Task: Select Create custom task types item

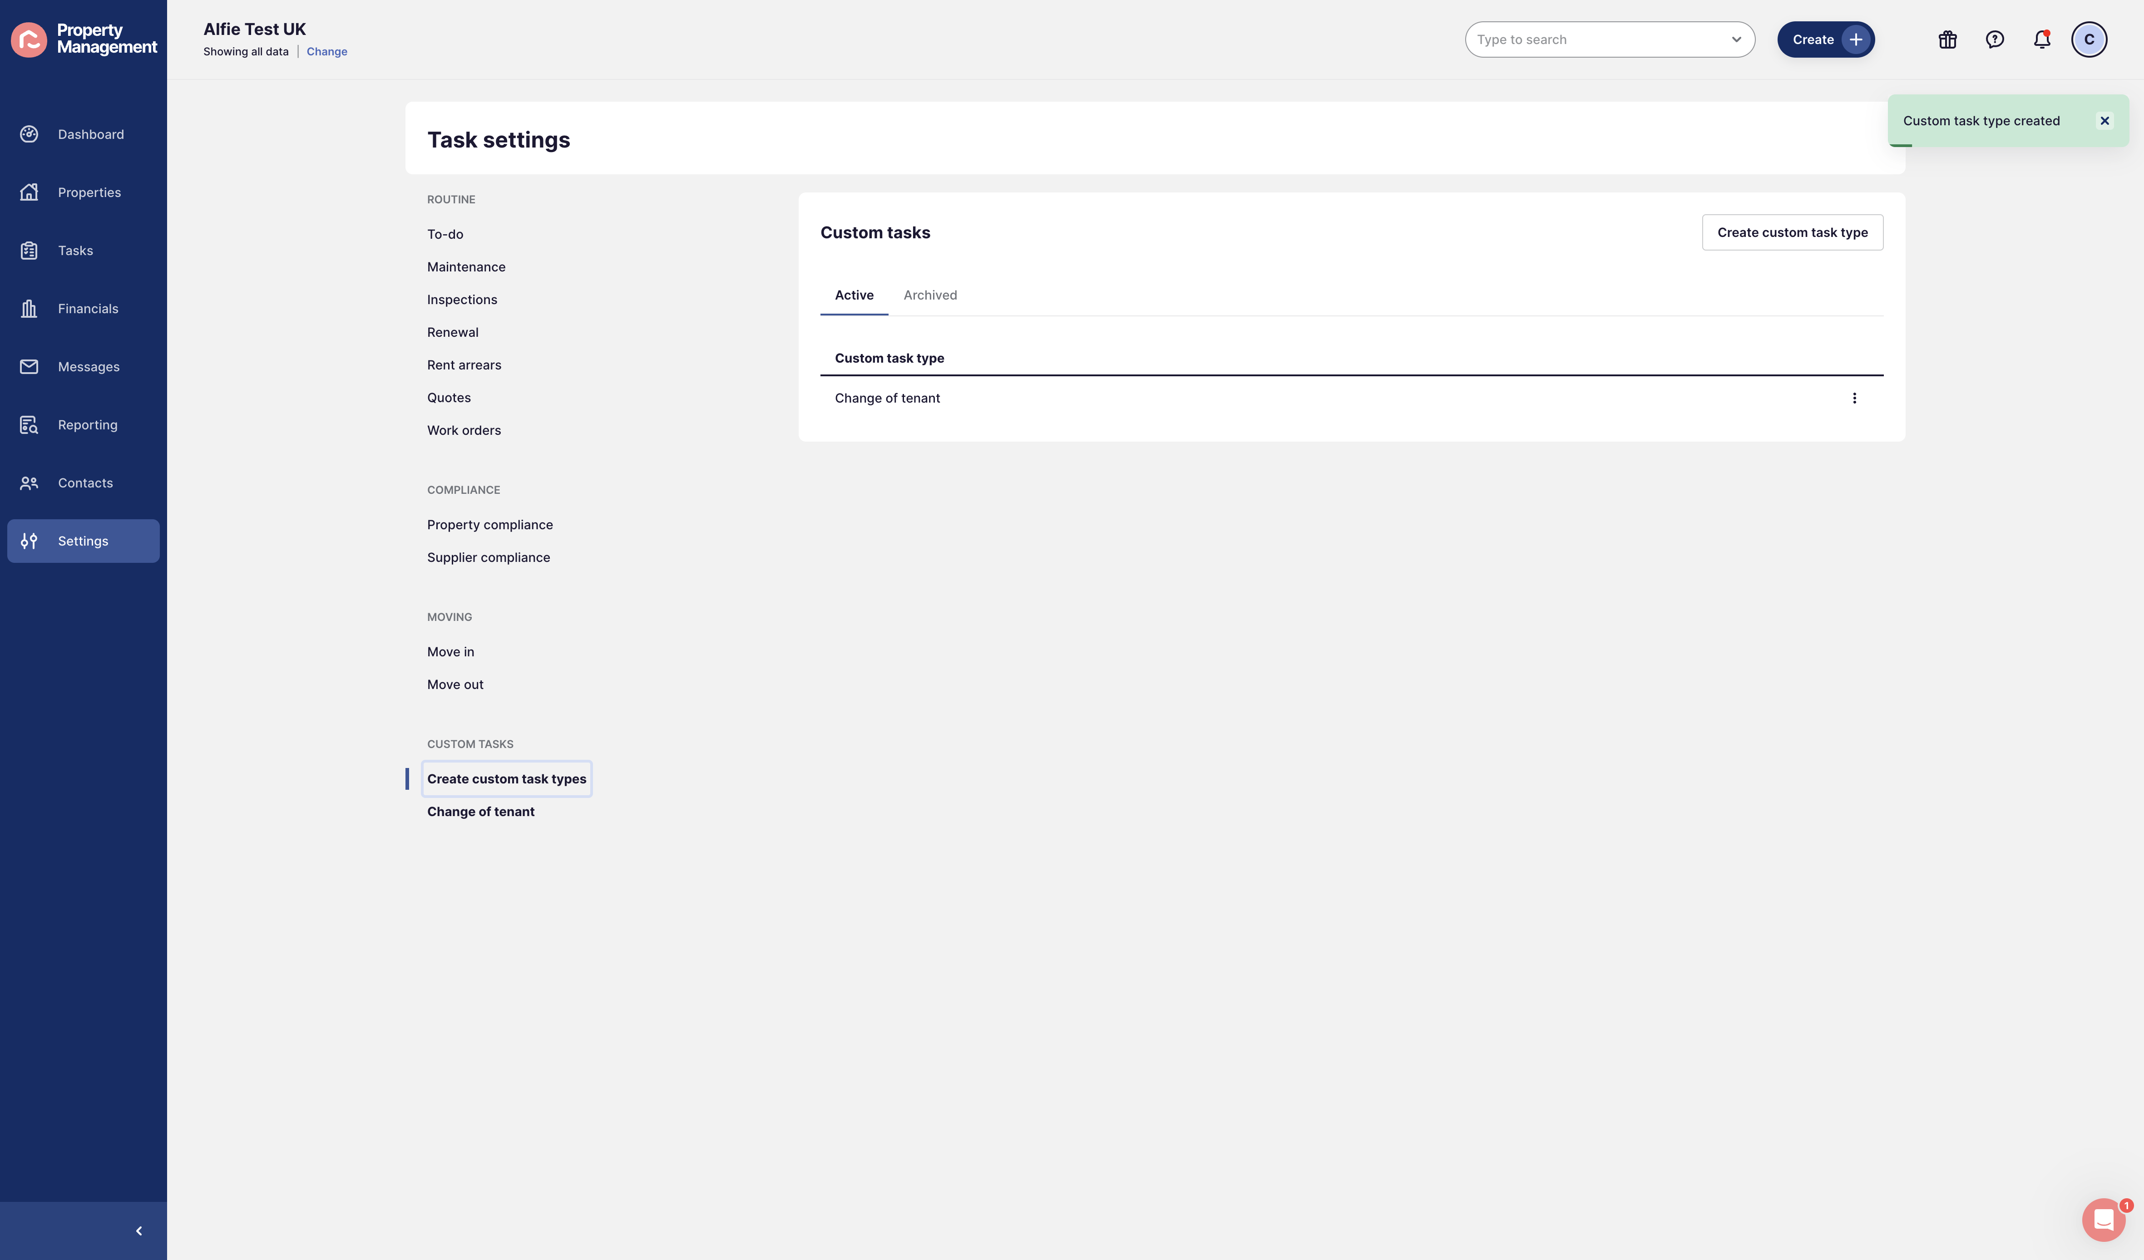Action: click(x=506, y=779)
